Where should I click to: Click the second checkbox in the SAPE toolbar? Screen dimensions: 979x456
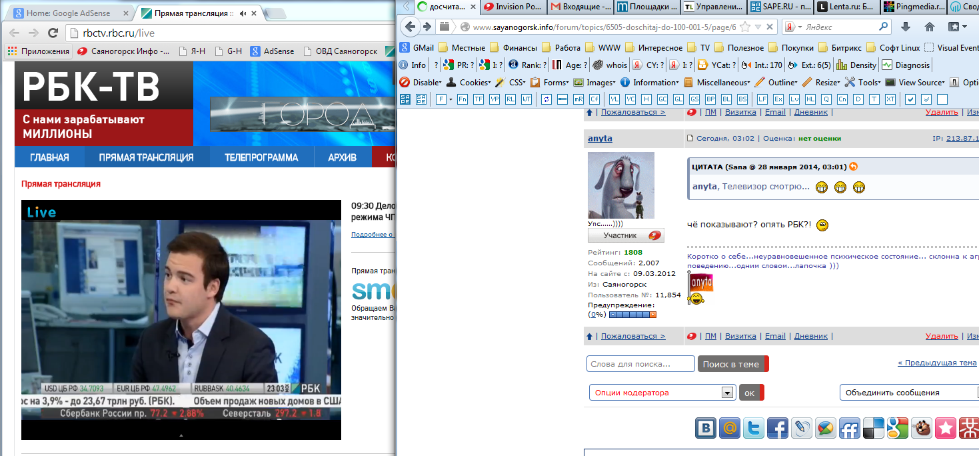926,99
